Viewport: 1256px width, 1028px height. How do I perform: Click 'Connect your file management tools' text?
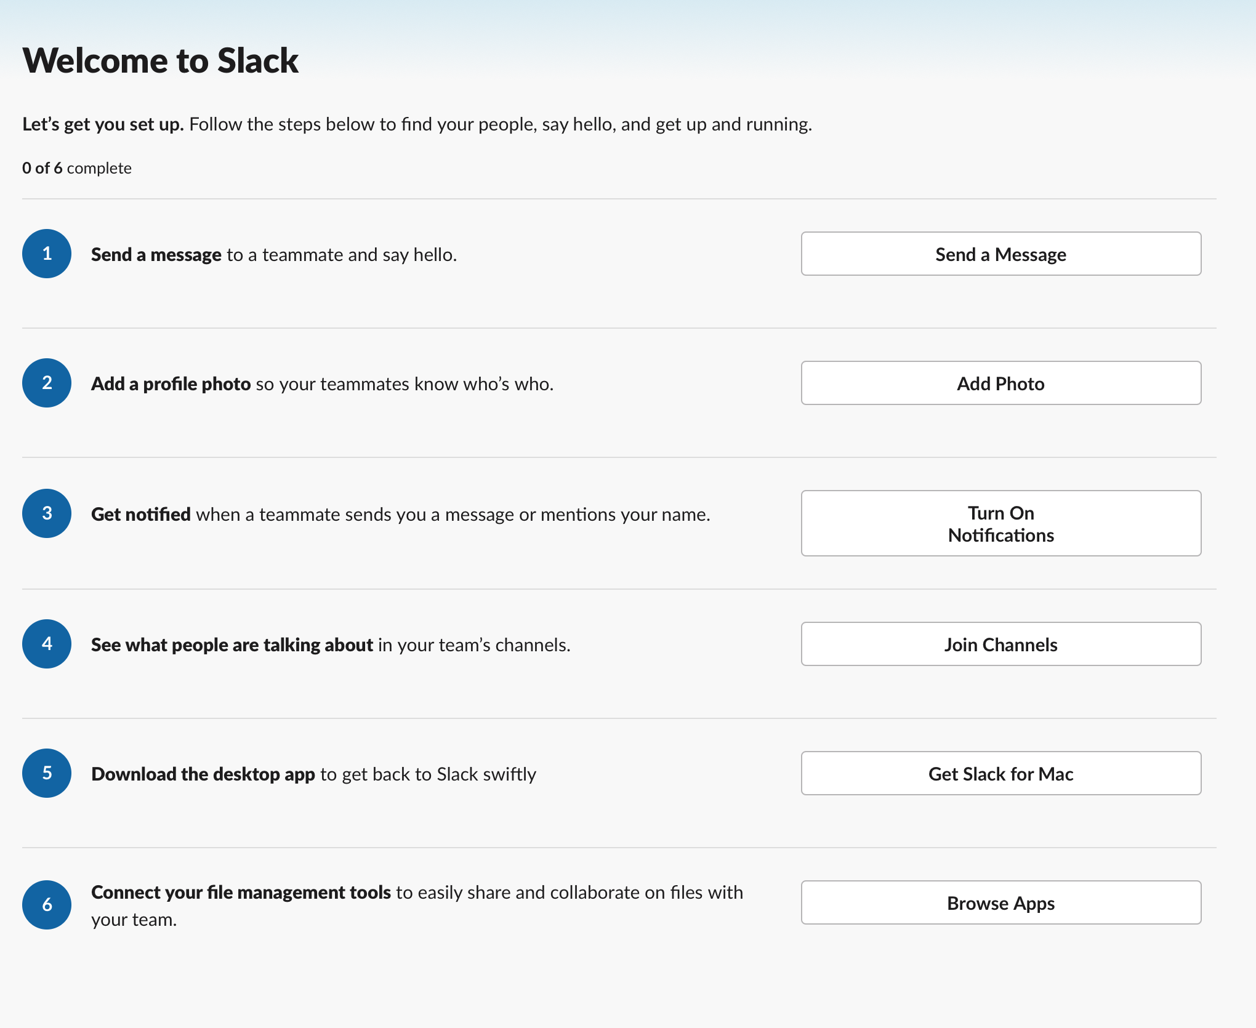tap(241, 893)
